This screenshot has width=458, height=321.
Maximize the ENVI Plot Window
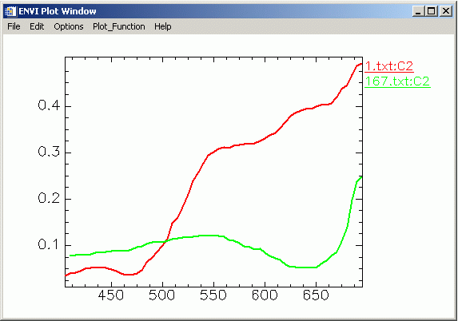[x=432, y=11]
